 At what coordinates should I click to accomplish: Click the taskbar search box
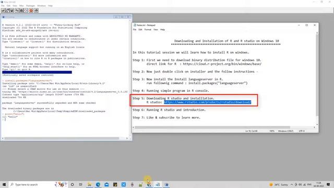click(x=38, y=184)
